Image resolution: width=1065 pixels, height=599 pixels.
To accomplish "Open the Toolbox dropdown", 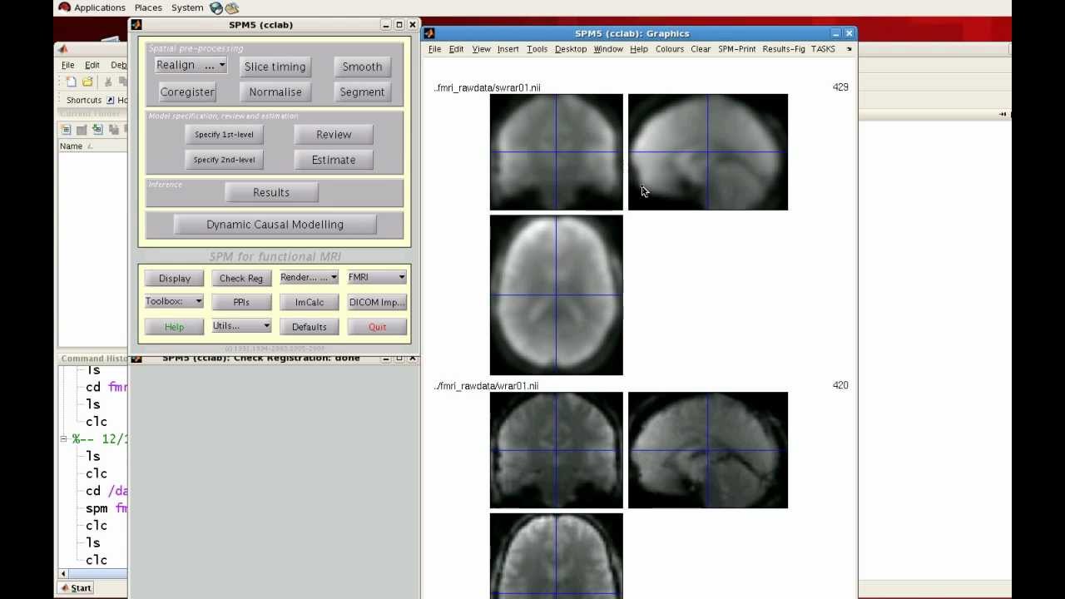I will click(174, 301).
